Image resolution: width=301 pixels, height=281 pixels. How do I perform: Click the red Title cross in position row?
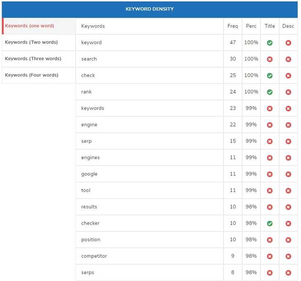(x=270, y=240)
